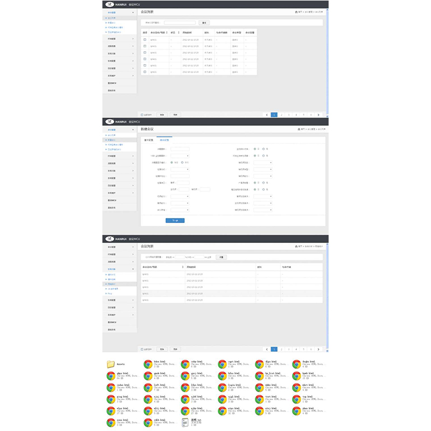Open the top.html Chrome file icon

pos(296,399)
